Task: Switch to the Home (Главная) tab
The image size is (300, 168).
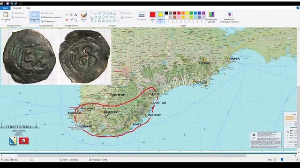Action: 17,8
